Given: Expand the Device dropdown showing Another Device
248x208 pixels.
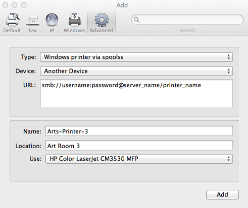Looking at the screenshot, I should click(136, 71).
